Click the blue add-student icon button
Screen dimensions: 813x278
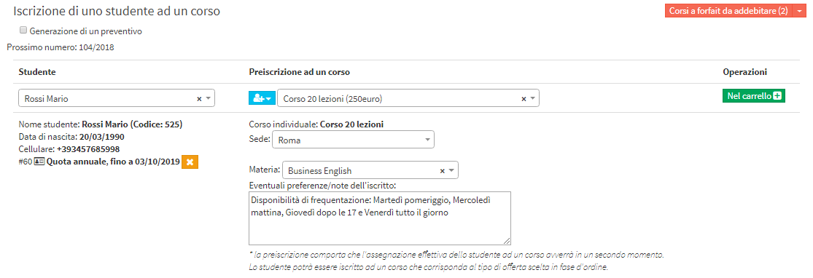[262, 98]
